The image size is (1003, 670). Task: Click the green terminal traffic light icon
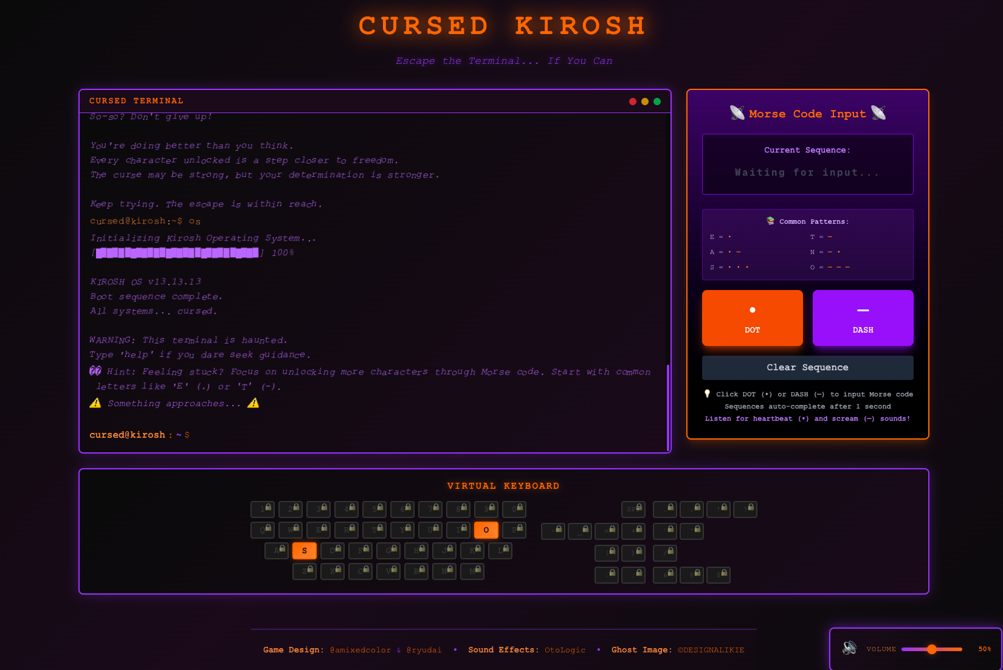click(657, 102)
